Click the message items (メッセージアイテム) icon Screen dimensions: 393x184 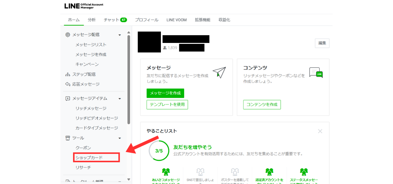[x=68, y=99]
